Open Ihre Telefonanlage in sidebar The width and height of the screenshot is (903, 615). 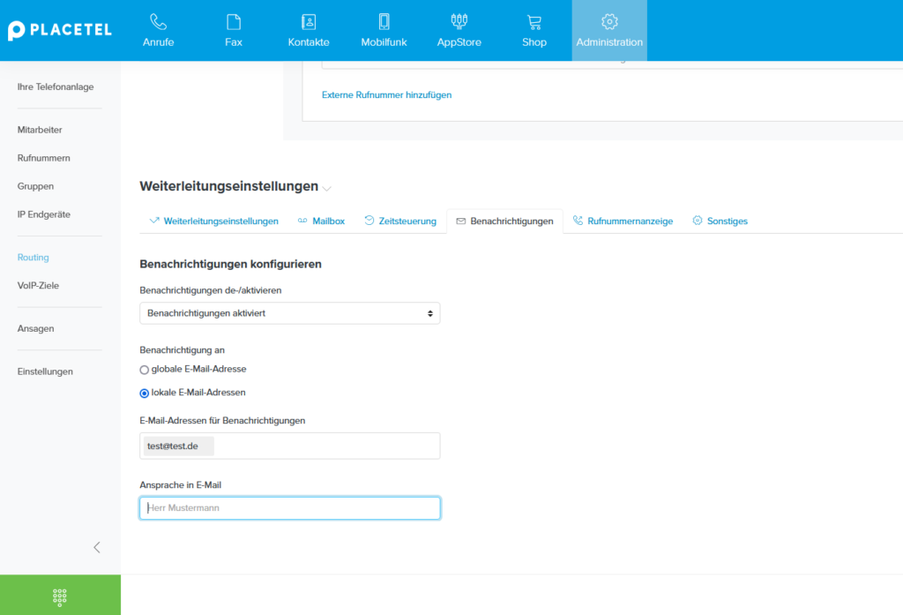[x=56, y=87]
